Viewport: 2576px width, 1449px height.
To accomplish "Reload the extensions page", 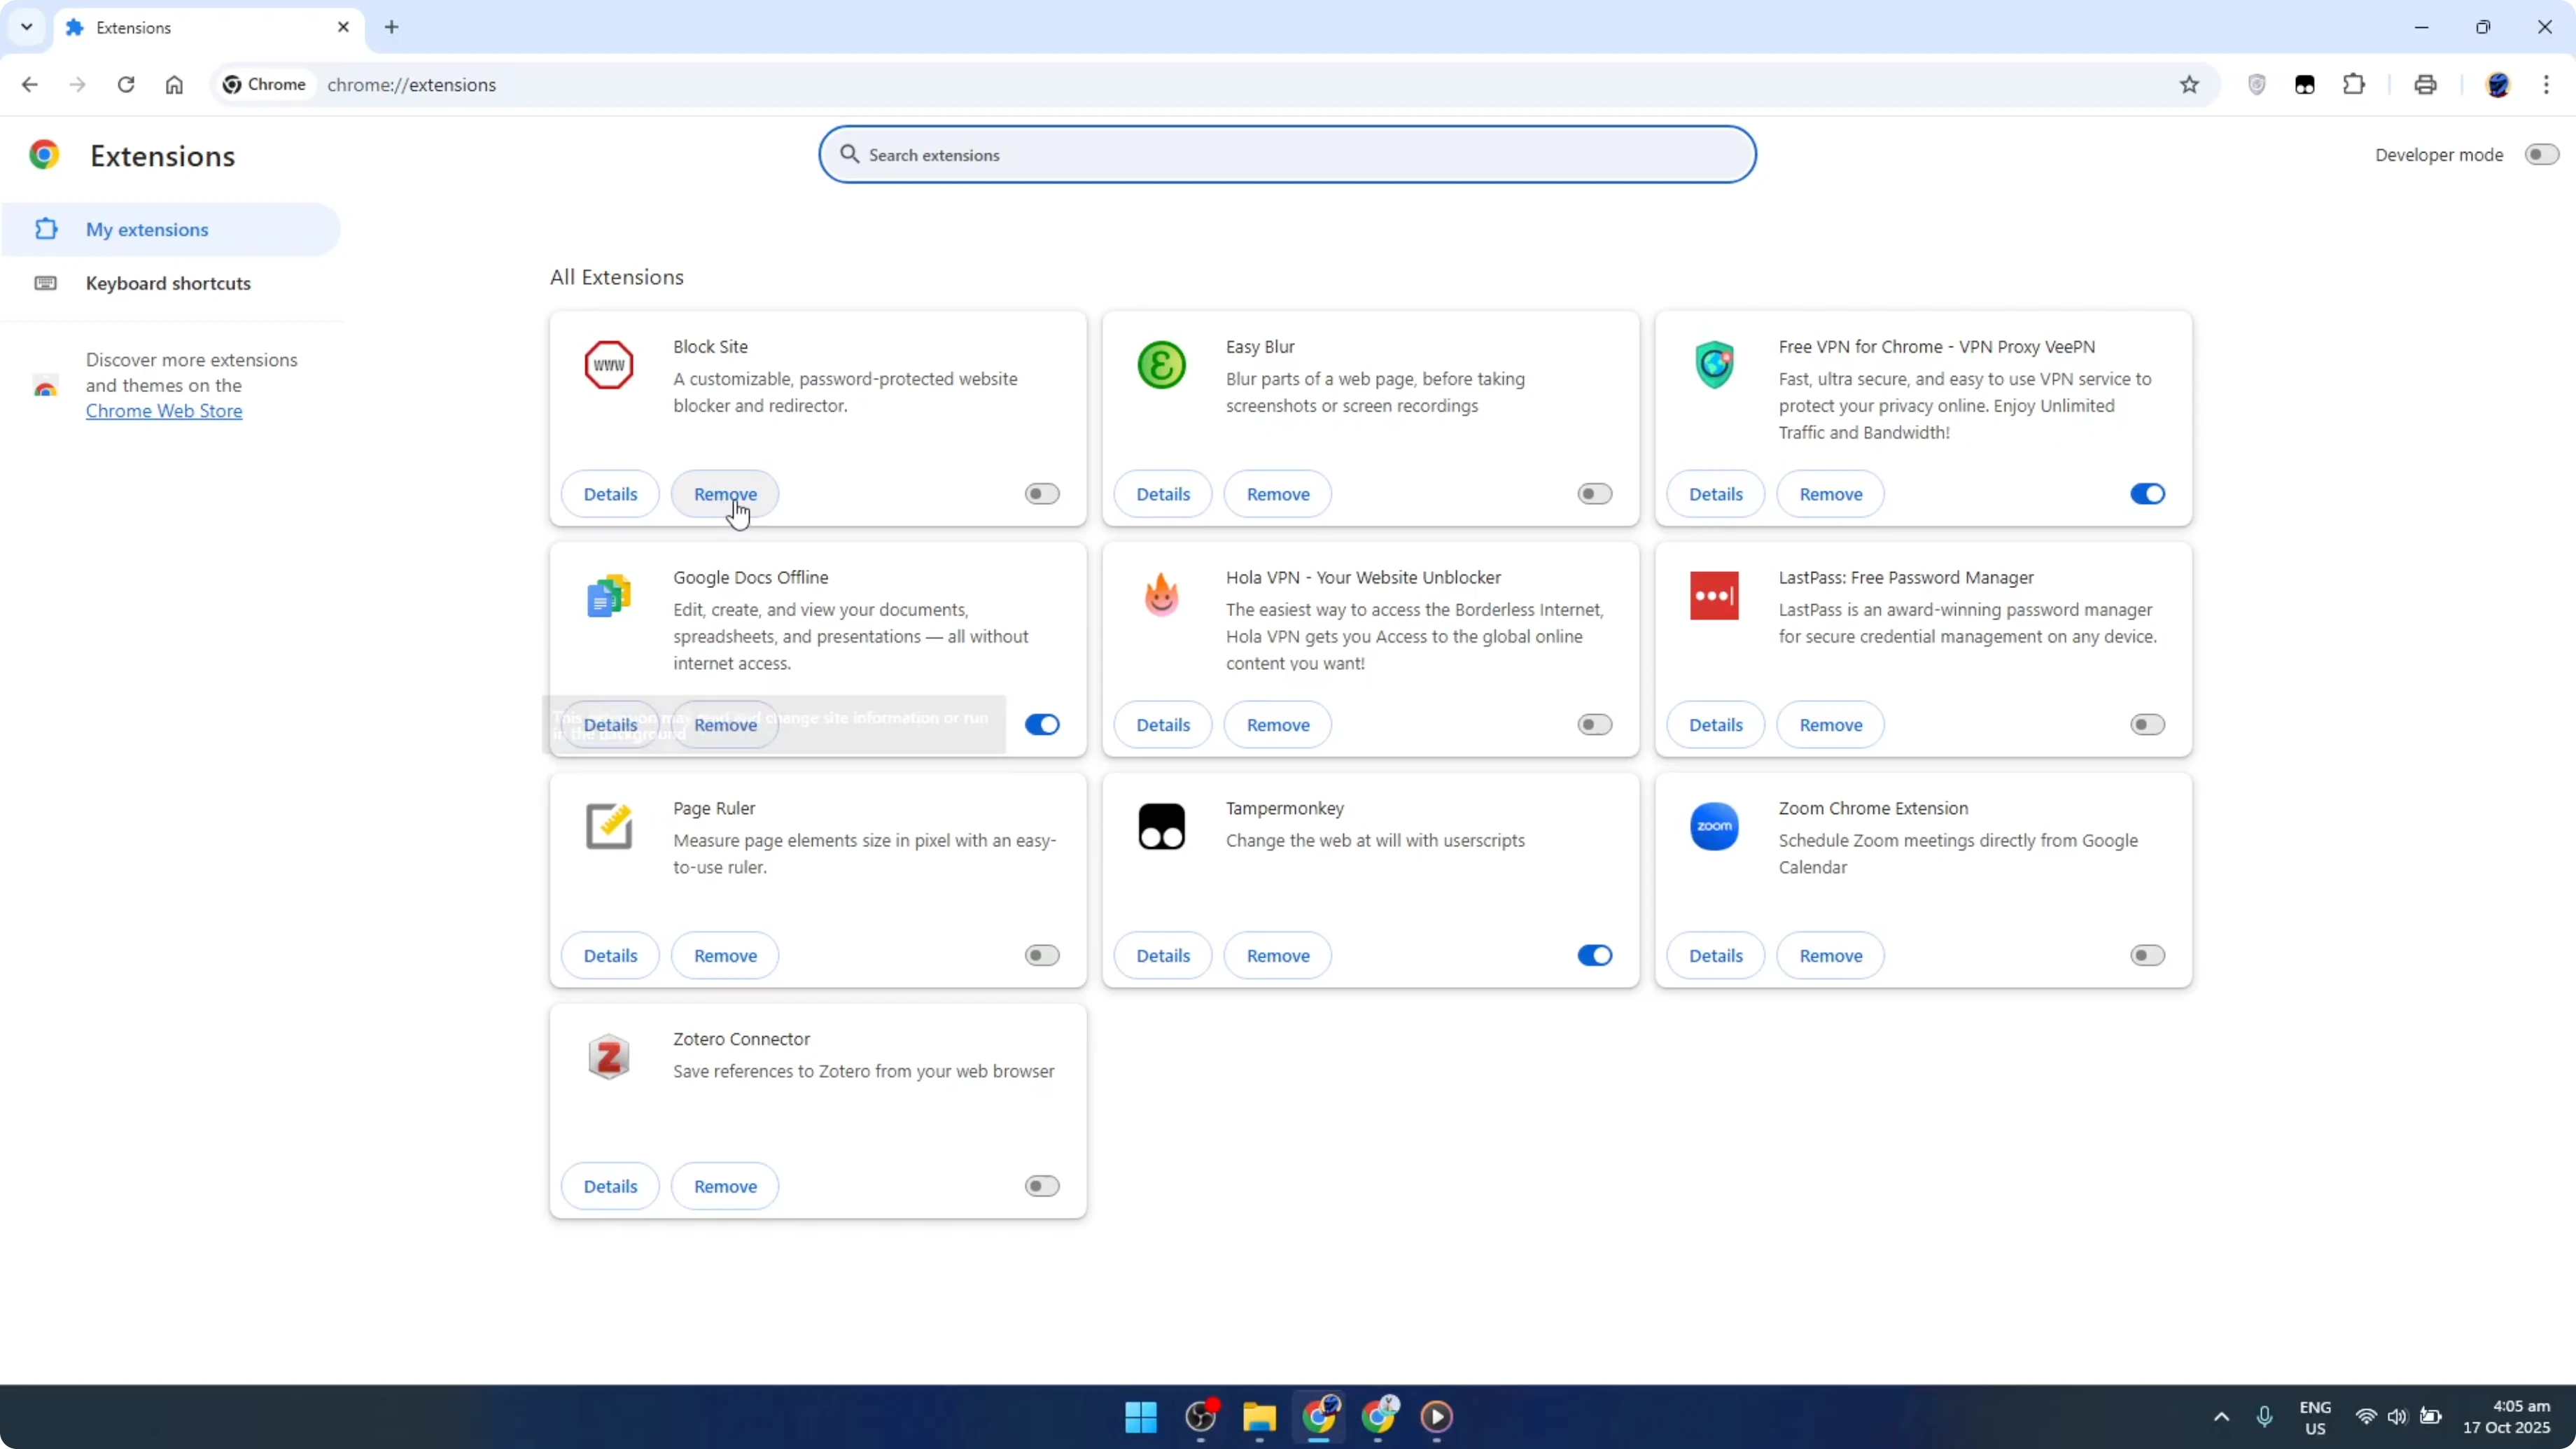I will coord(126,85).
